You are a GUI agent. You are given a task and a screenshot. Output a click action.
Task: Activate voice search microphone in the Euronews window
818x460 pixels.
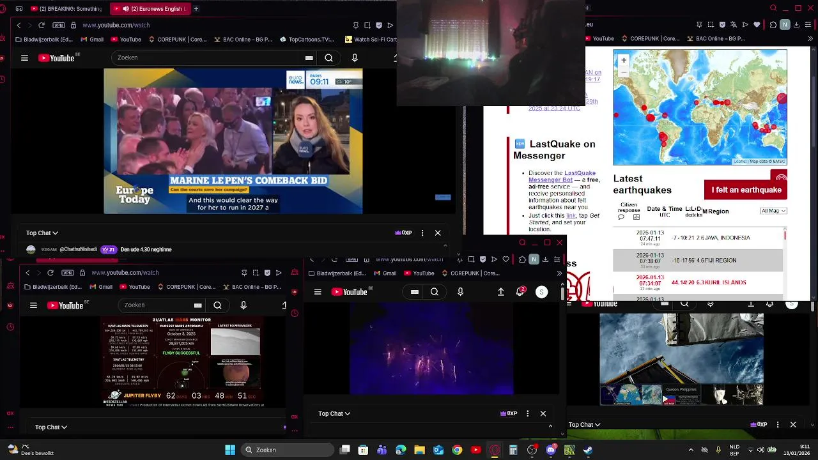point(355,57)
